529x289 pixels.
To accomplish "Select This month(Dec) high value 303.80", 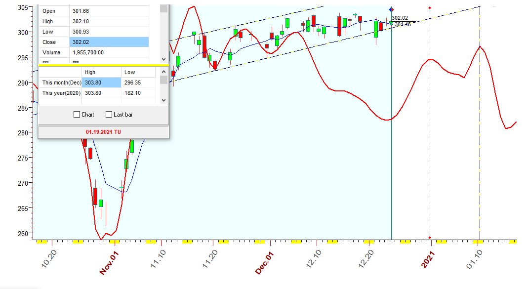I will tap(101, 83).
